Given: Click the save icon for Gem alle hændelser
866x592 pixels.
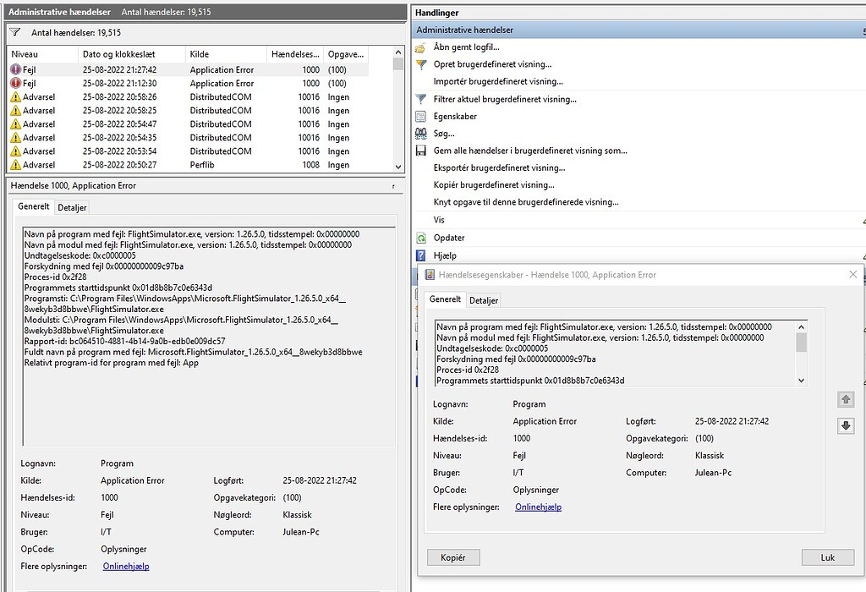Looking at the screenshot, I should (x=421, y=150).
